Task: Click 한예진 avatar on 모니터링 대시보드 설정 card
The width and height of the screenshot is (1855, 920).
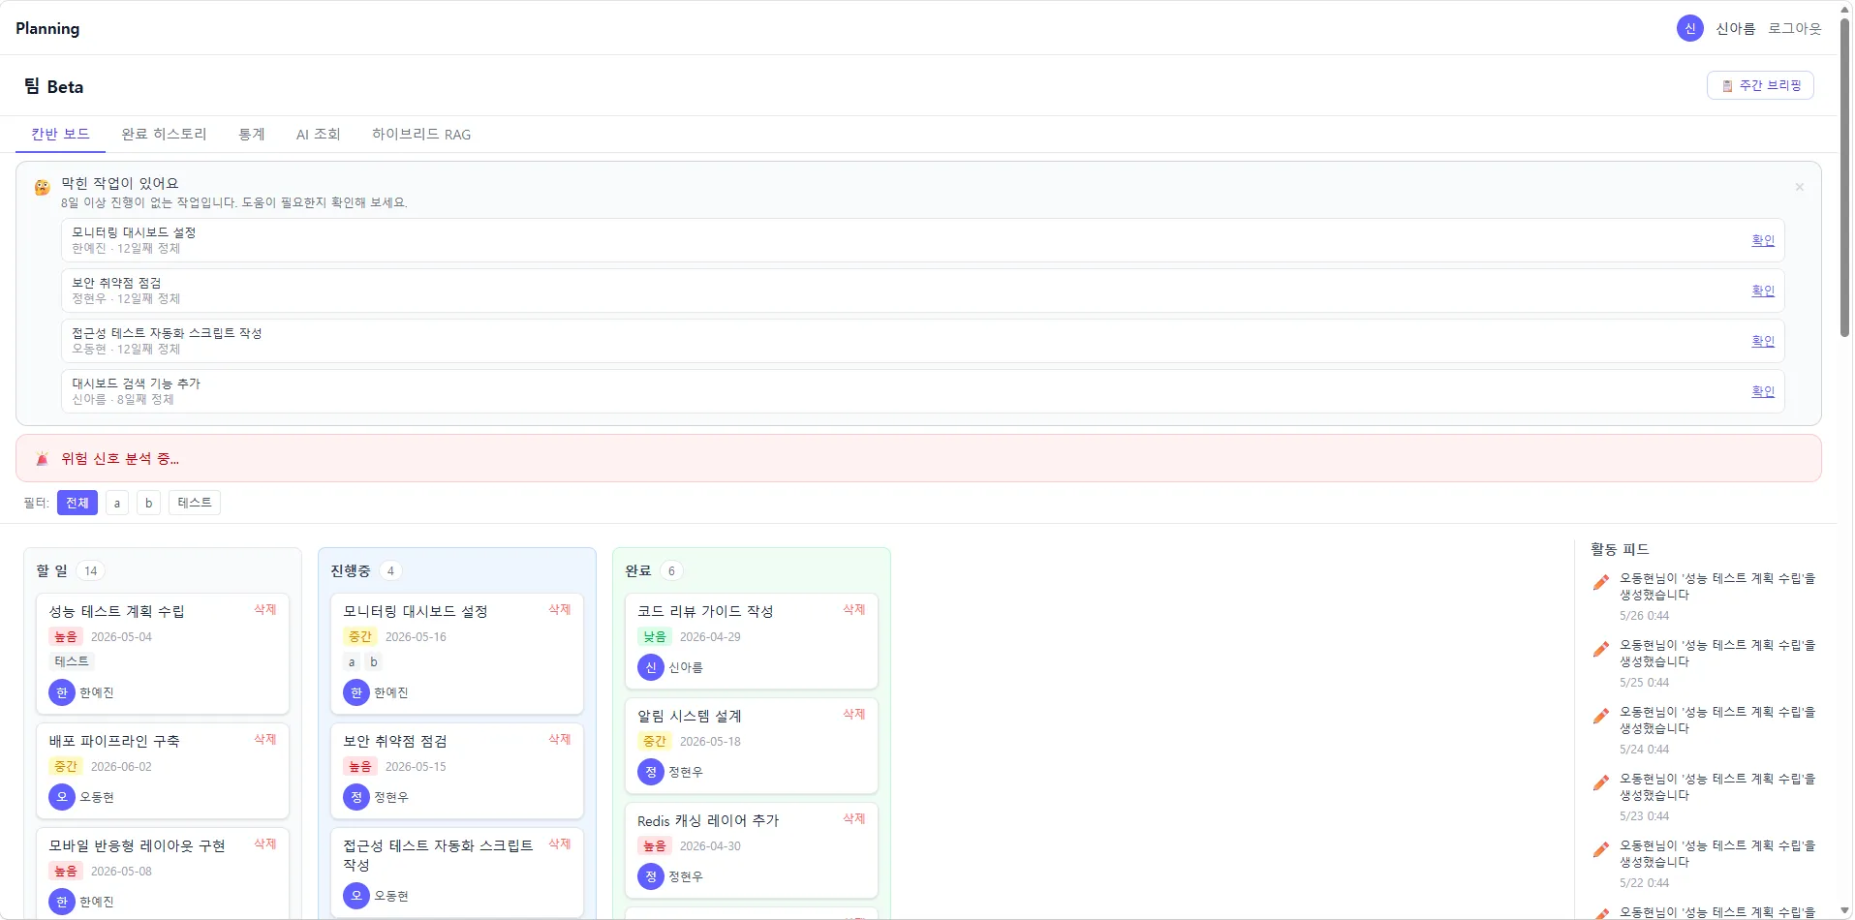Action: pos(356,692)
